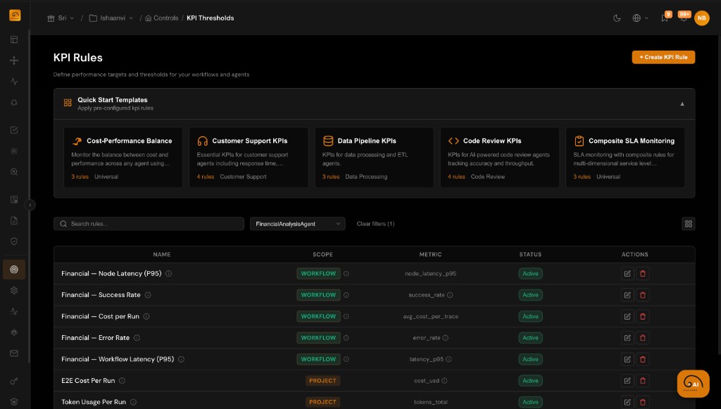Image resolution: width=721 pixels, height=409 pixels.
Task: Toggle Active status on Token Usage Per Run
Action: (530, 401)
